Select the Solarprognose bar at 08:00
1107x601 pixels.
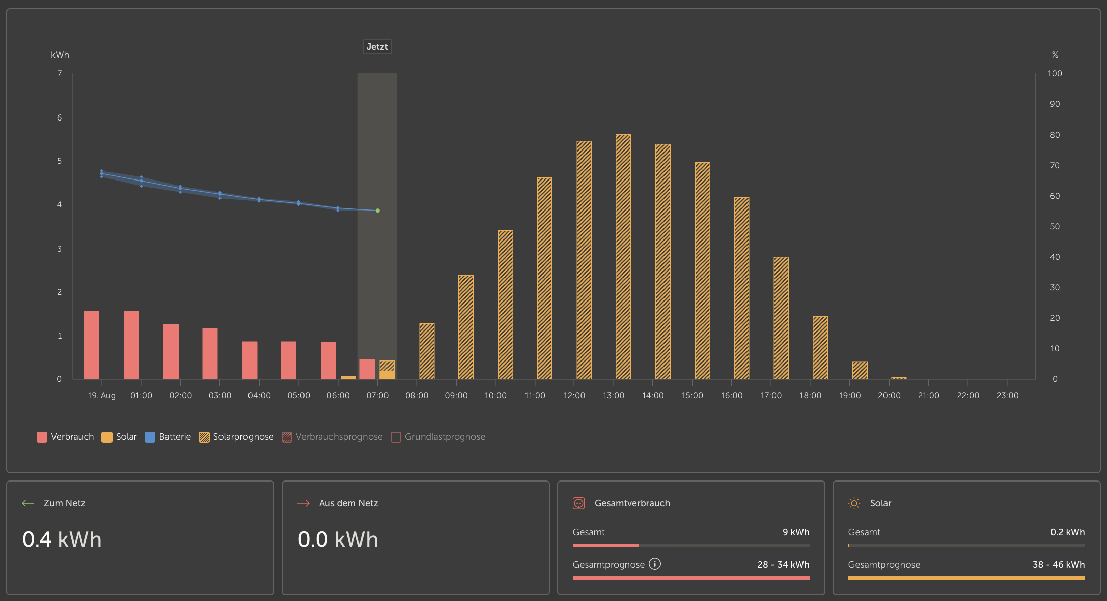pyautogui.click(x=427, y=351)
